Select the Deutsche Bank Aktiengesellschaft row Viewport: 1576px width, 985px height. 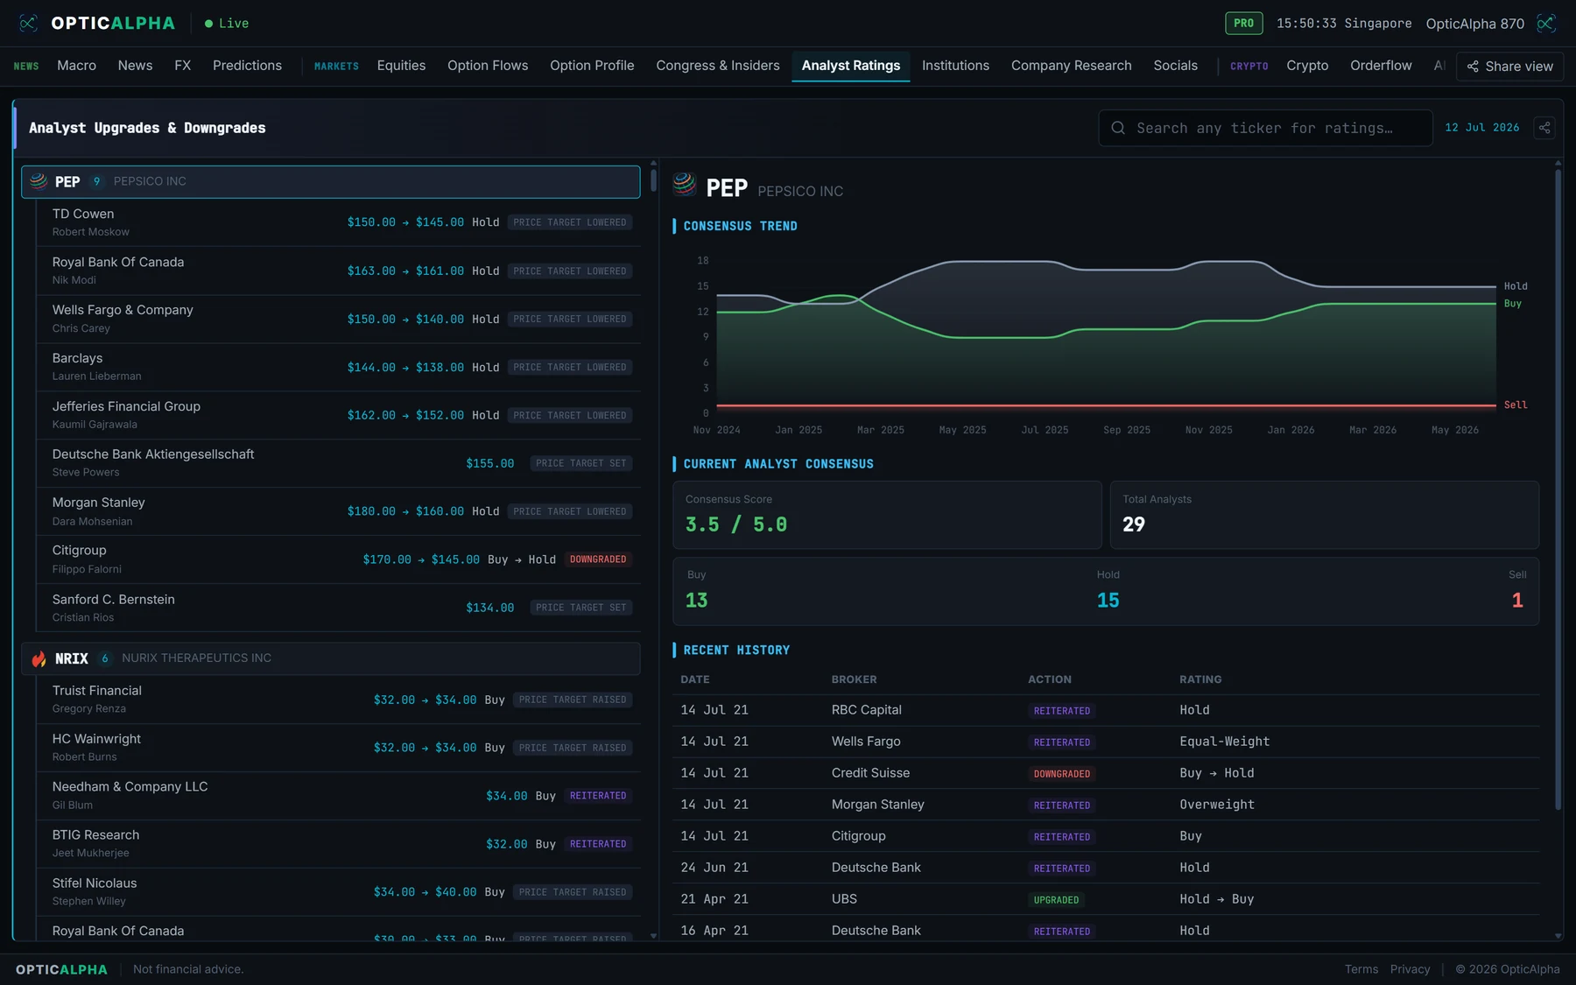click(338, 462)
